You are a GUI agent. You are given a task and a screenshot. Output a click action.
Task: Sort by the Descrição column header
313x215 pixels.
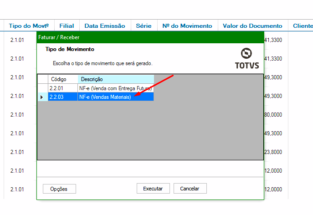click(115, 79)
